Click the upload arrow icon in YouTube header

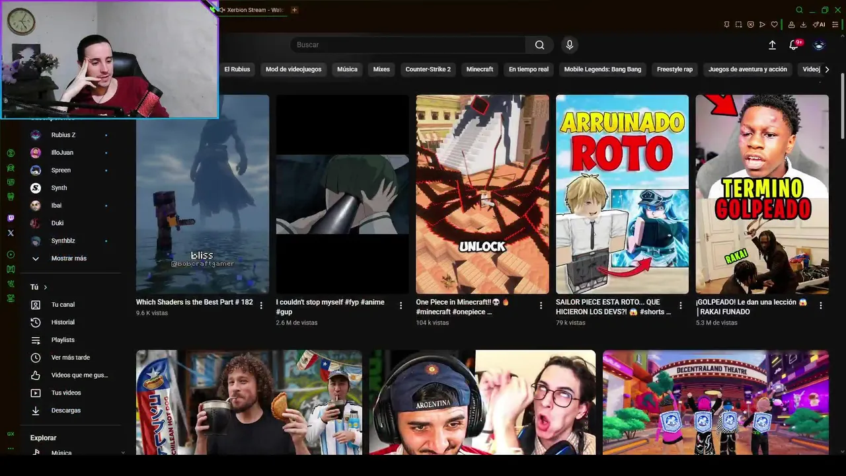(x=772, y=45)
